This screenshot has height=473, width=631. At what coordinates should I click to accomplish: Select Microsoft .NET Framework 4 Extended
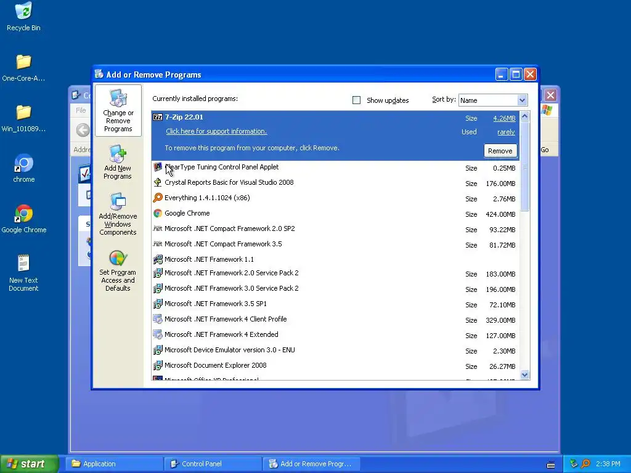click(x=336, y=335)
